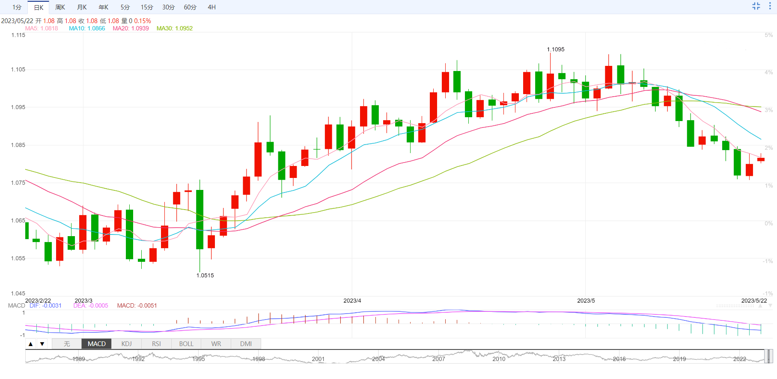Show the WR indicator
Viewport: 777px width, 379px height.
pos(216,344)
